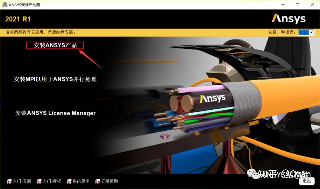Select 安装ANSYS License Manager
The image size is (320, 189).
point(56,113)
